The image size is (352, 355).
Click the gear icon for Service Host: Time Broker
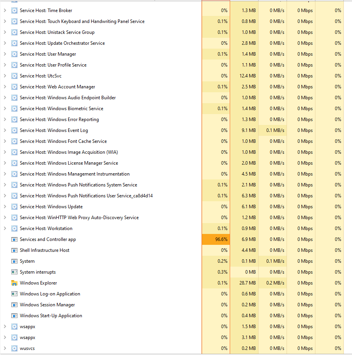click(14, 11)
